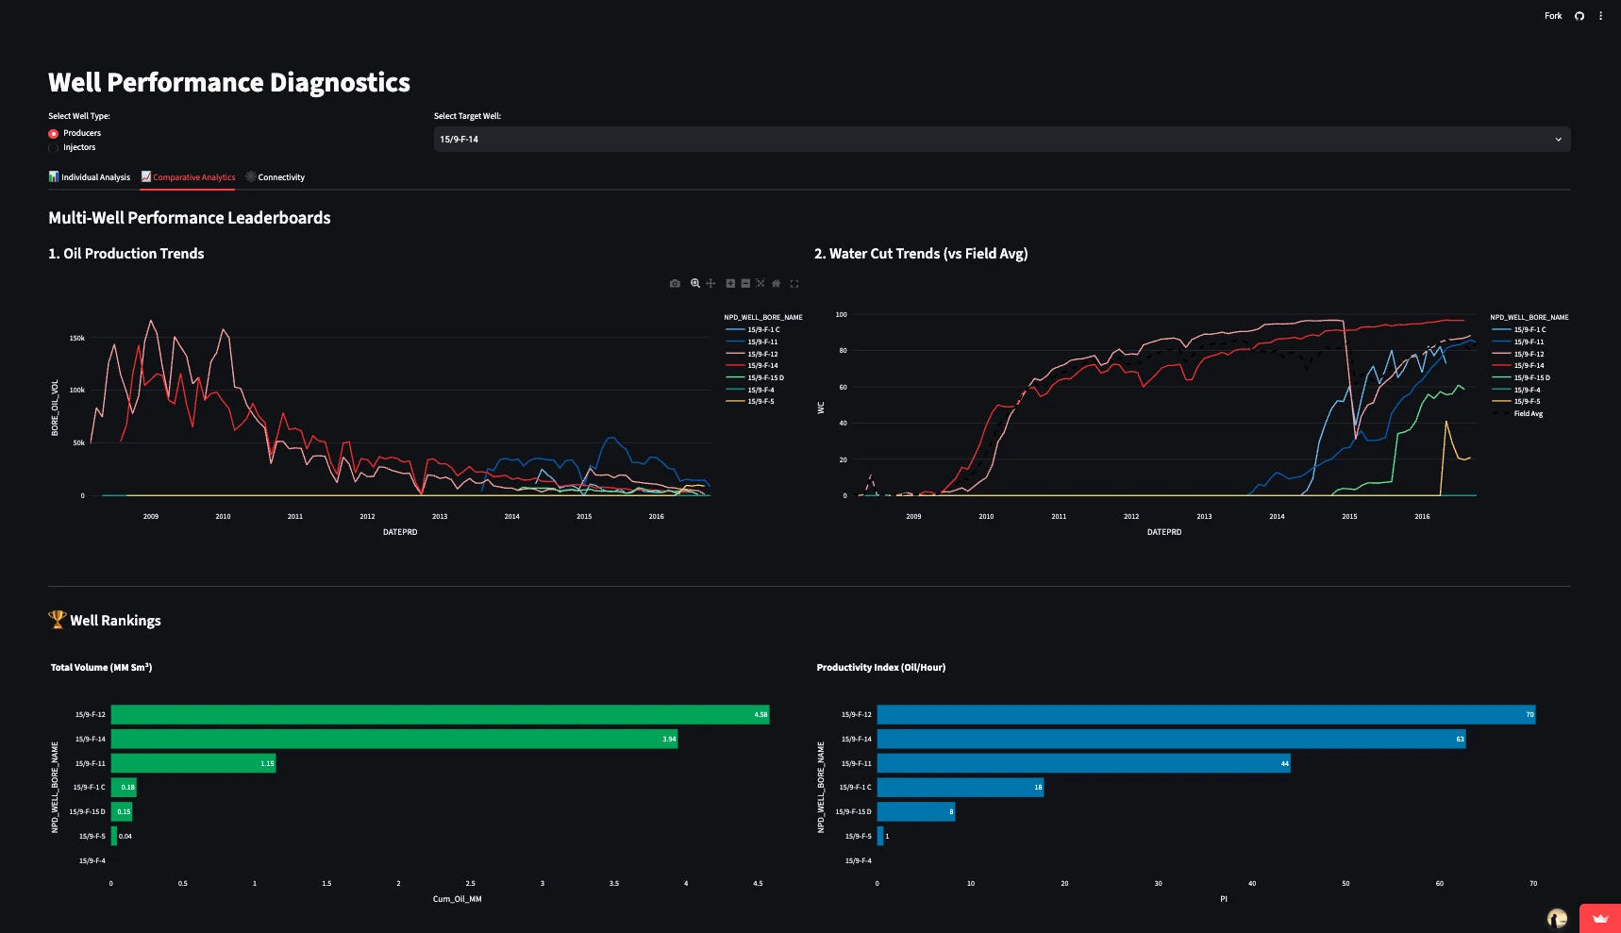Toggle 15/9-F-4 trace in oil chart legend
This screenshot has width=1621, height=933.
tap(751, 390)
